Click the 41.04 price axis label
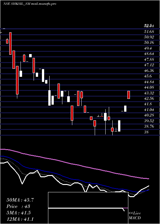Screen dimensions: 160x224 [149, 110]
